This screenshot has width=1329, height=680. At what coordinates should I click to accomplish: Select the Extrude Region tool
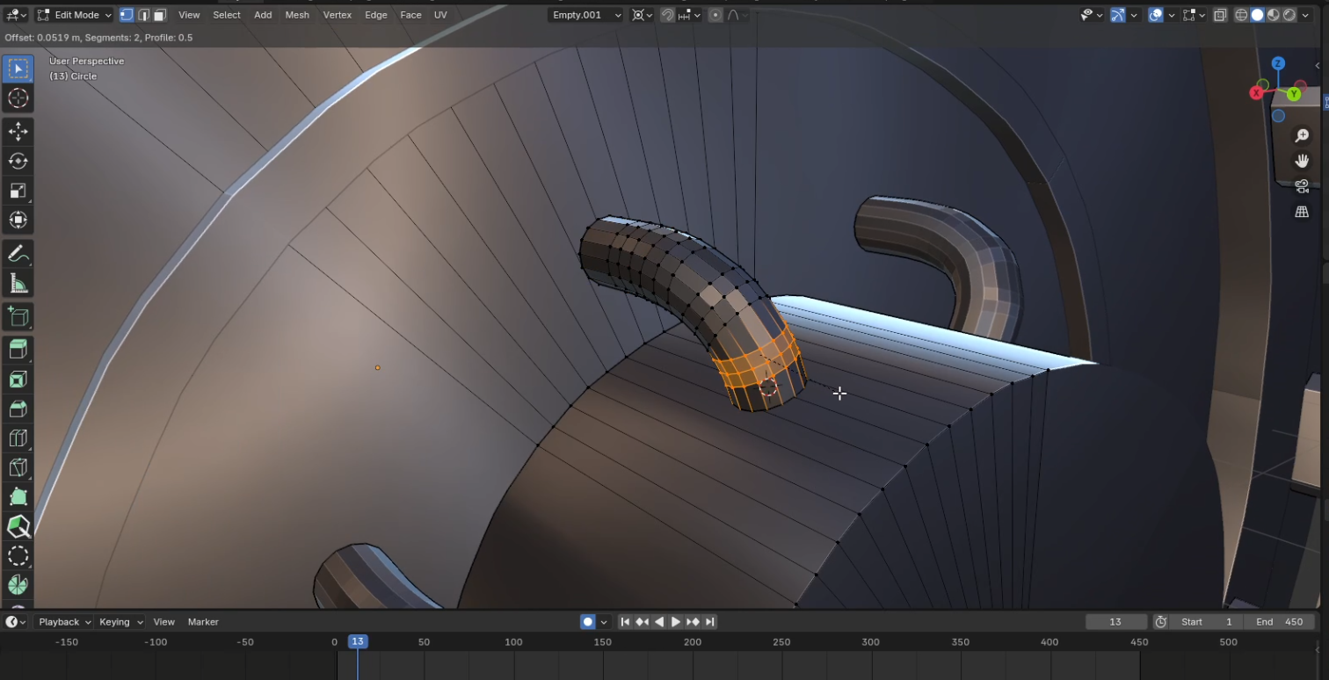[x=18, y=350]
